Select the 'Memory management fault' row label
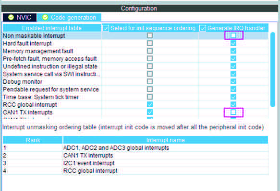 [x=38, y=51]
